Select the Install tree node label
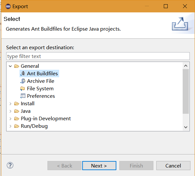This screenshot has height=176, width=195. click(28, 104)
